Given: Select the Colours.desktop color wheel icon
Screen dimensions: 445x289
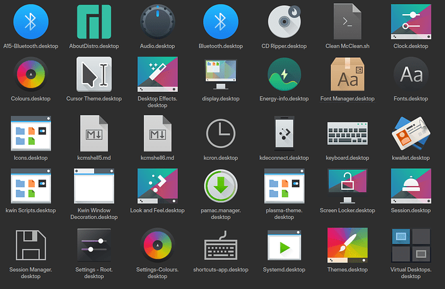Looking at the screenshot, I should coord(31,74).
